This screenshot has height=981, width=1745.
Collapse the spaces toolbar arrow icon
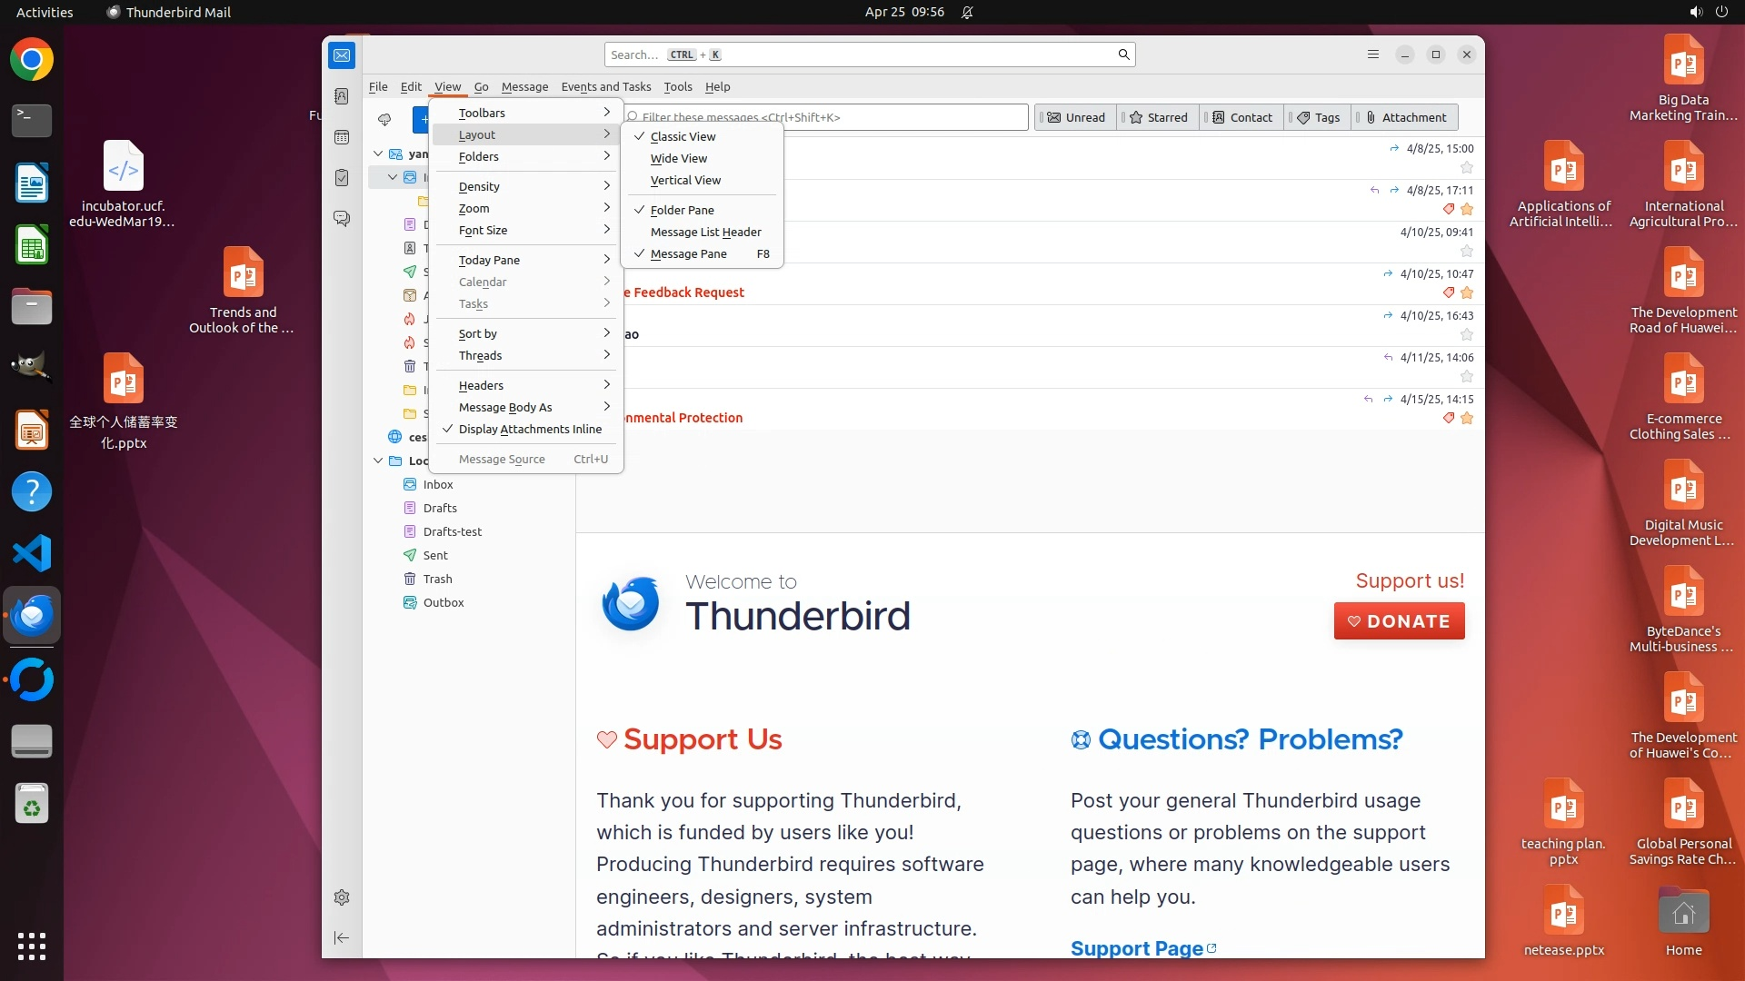(342, 937)
